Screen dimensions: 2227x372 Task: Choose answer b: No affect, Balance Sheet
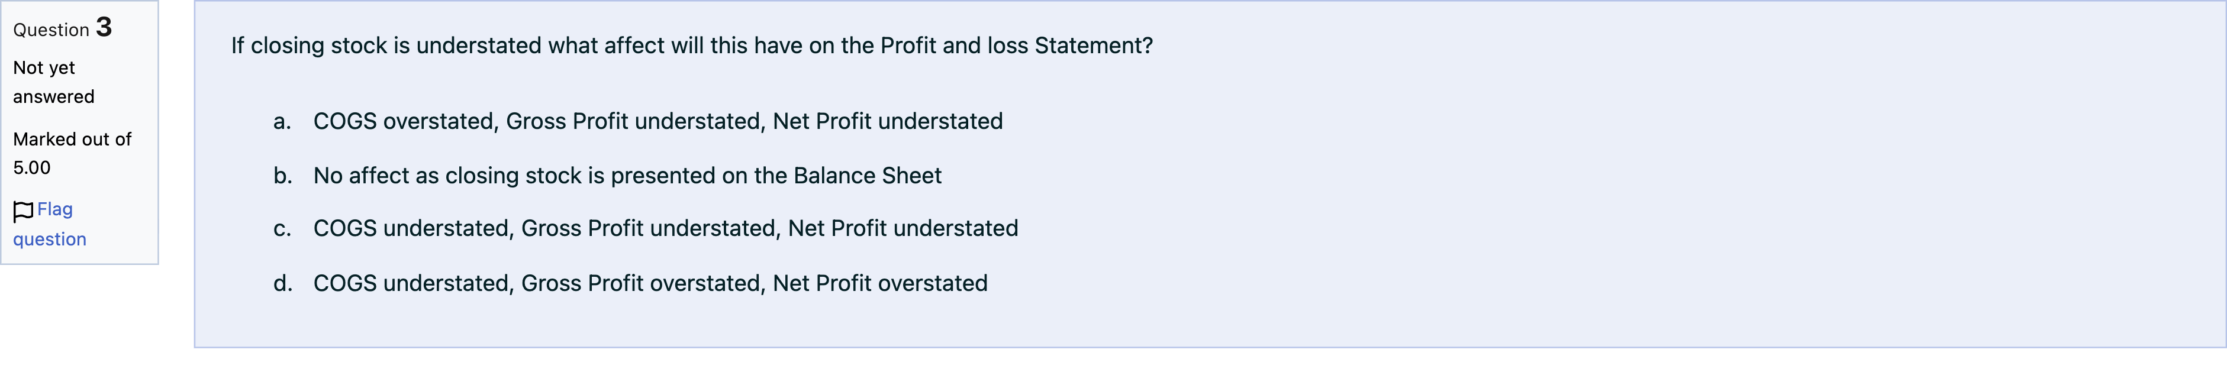[627, 176]
